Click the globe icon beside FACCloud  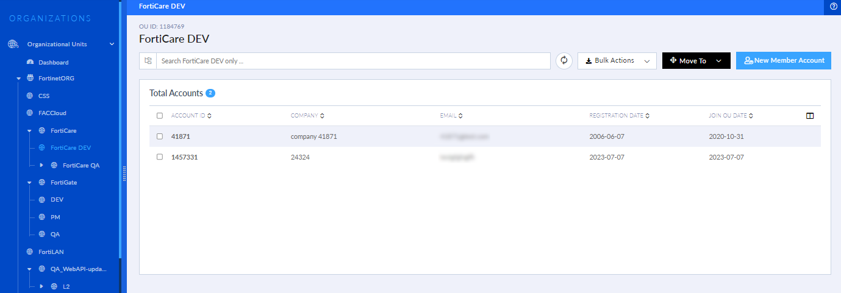(x=30, y=113)
